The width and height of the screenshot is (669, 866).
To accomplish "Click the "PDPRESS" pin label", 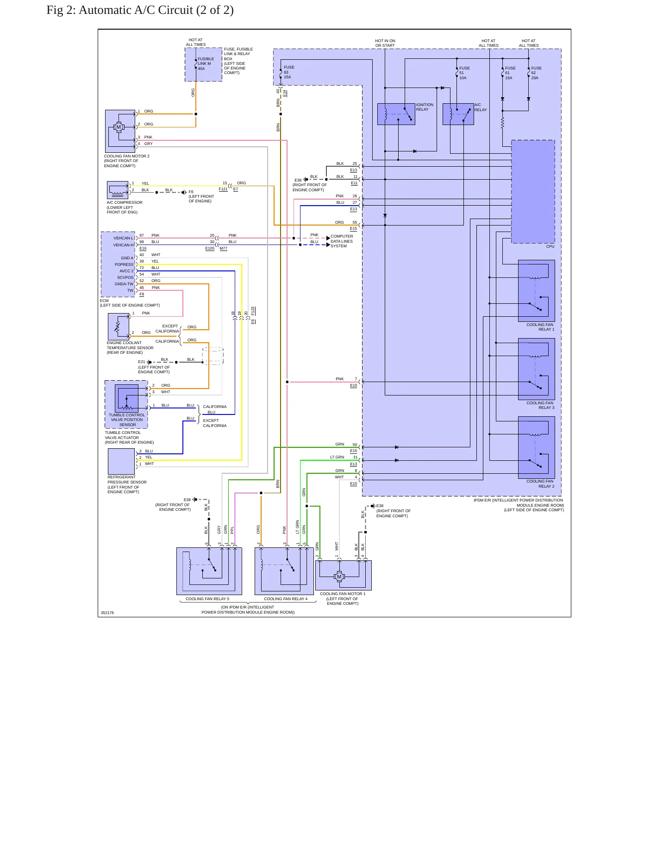I will 124,264.
